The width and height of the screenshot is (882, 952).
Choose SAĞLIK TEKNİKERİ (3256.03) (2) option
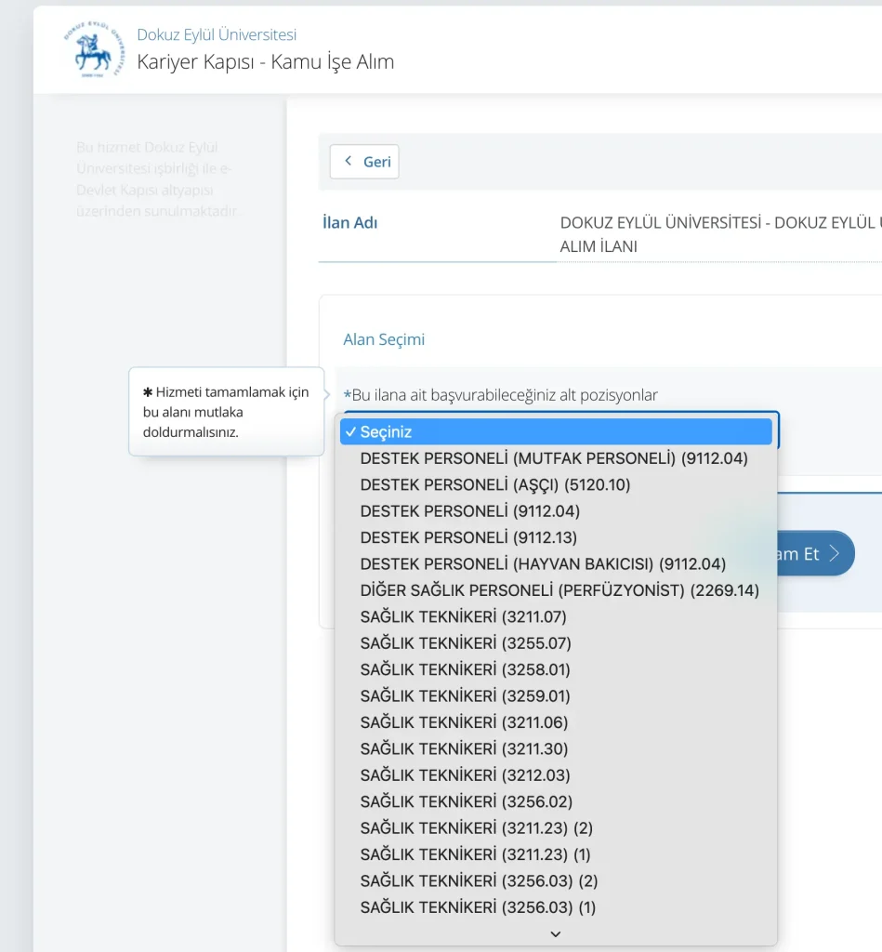pos(556,881)
